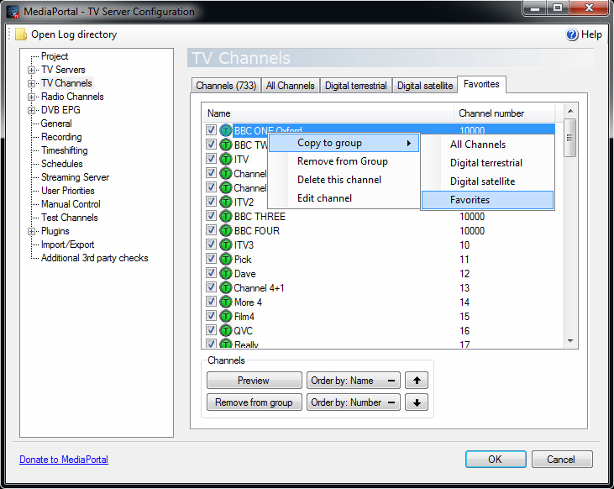
Task: Sort by the Name column header
Action: click(328, 113)
